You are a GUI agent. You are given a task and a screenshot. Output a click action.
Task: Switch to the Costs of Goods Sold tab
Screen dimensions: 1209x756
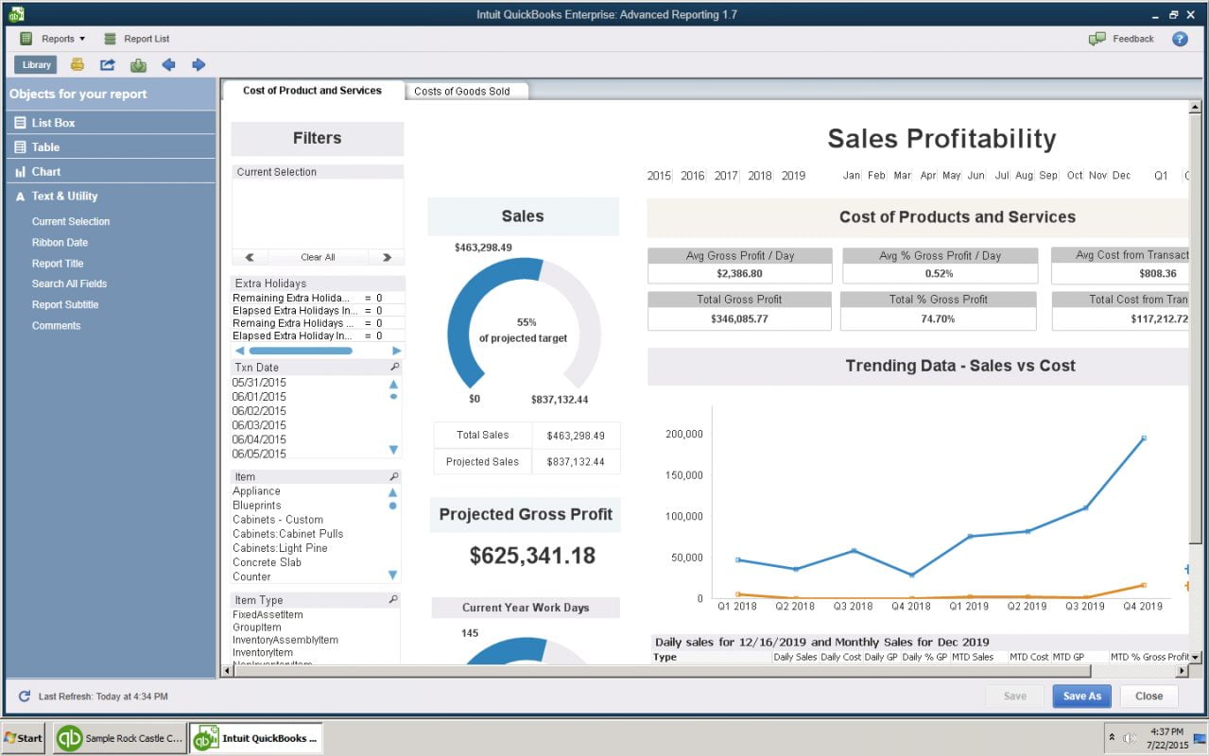pos(462,91)
